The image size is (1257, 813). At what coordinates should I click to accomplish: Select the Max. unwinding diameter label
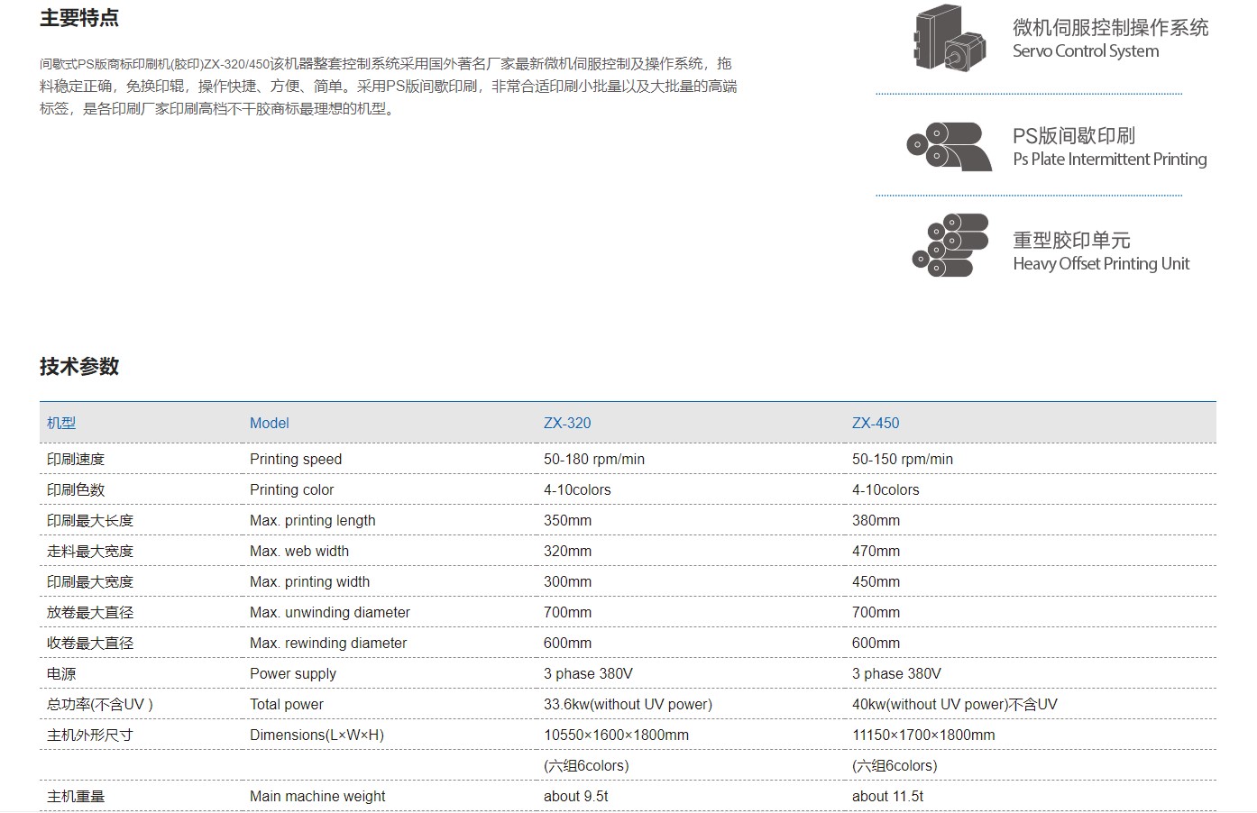click(330, 612)
